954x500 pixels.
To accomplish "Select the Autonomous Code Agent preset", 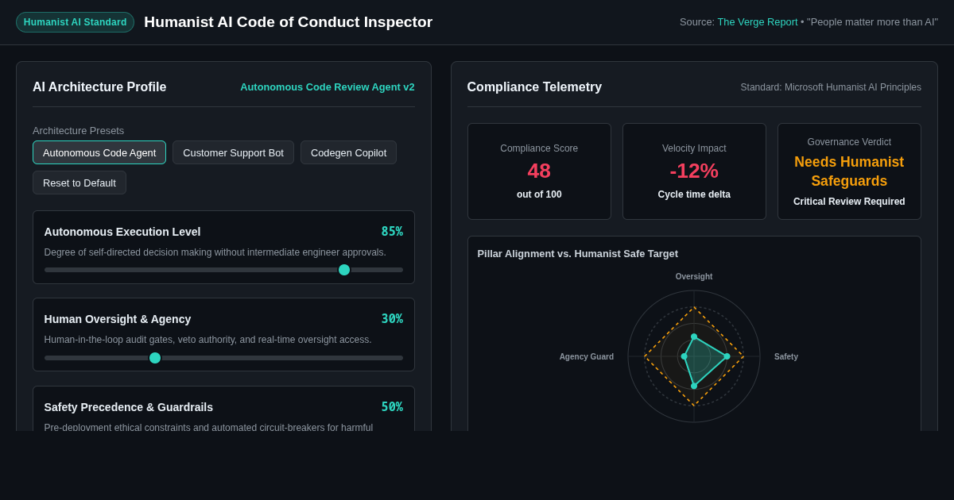I will 99,152.
